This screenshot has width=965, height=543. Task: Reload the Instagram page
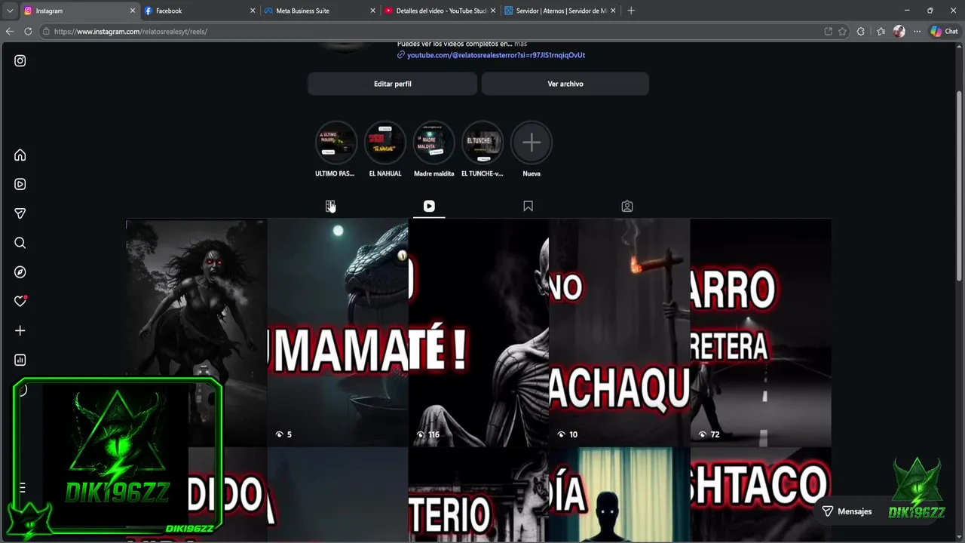(28, 32)
